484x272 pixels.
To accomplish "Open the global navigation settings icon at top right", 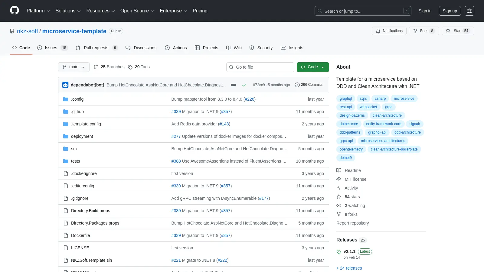I will [469, 11].
